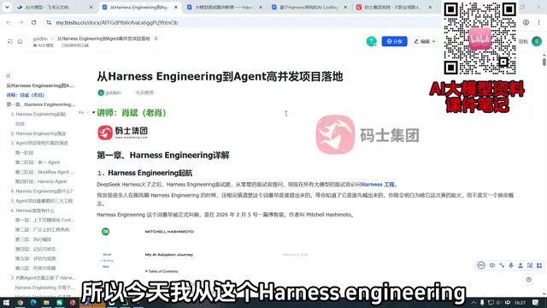
Task: Select 第二阶段: 单一 Agent in outline
Action: [x=38, y=163]
